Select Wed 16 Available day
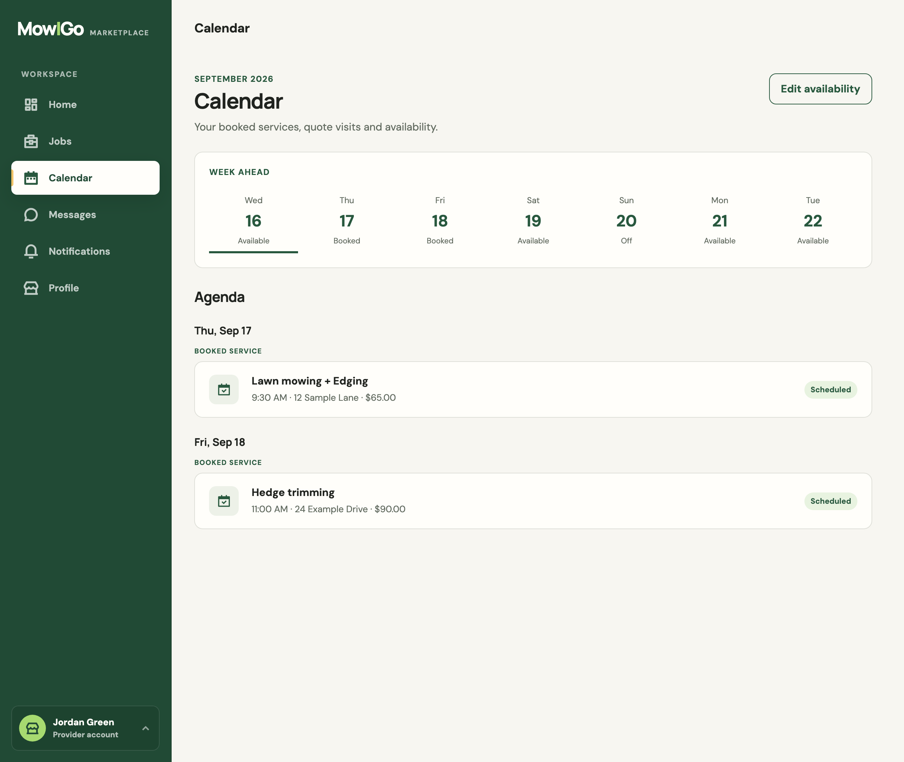This screenshot has width=904, height=762. [x=253, y=221]
